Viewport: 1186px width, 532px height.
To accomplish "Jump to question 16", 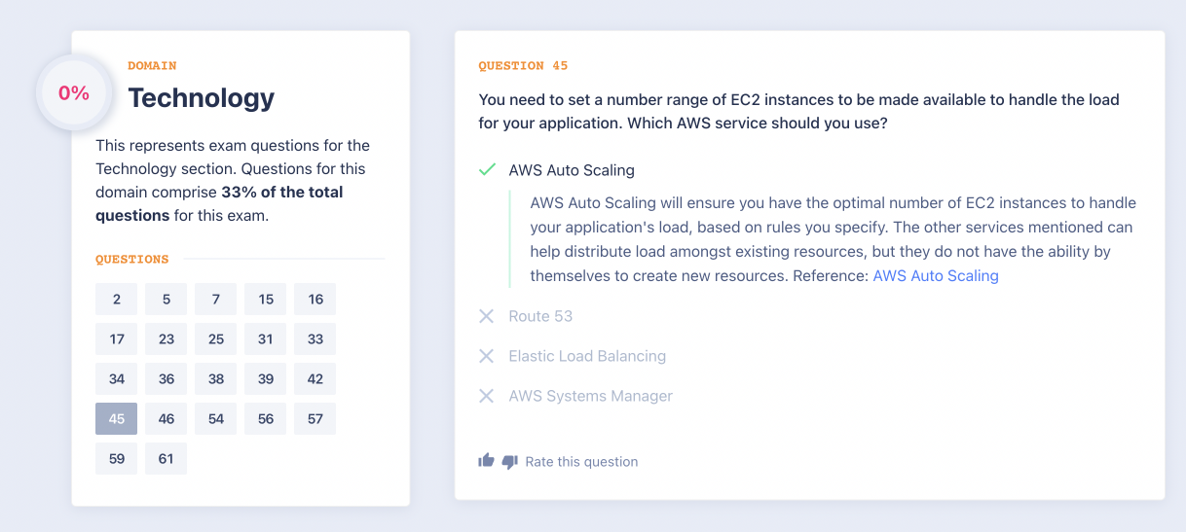I will pyautogui.click(x=315, y=300).
